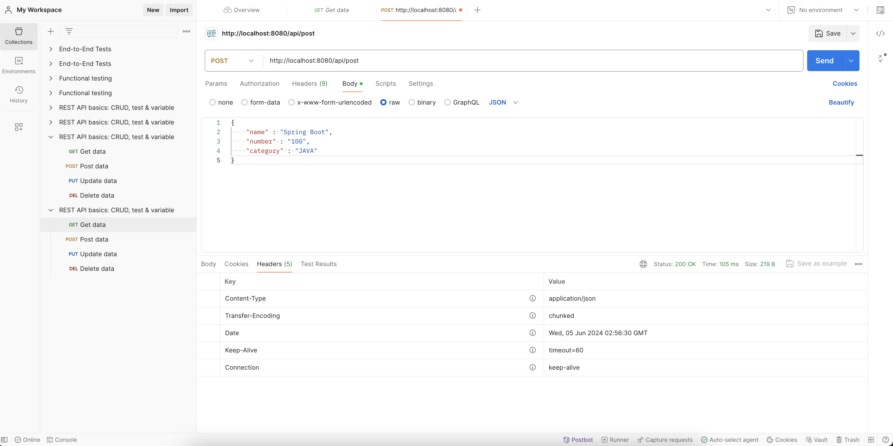Open the Postbot assistant
Viewport: 893px width, 446px height.
point(578,440)
